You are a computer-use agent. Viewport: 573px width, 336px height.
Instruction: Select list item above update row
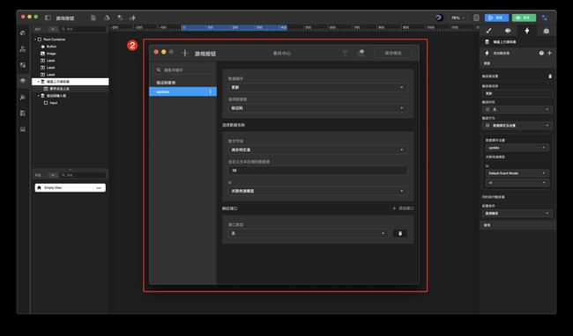182,83
